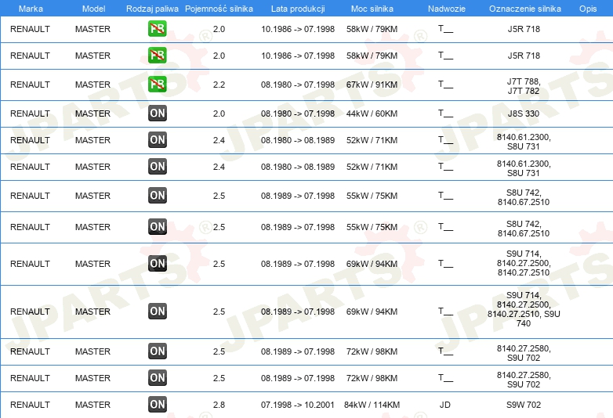Sort by the Model column header
The image size is (613, 418).
coord(93,9)
